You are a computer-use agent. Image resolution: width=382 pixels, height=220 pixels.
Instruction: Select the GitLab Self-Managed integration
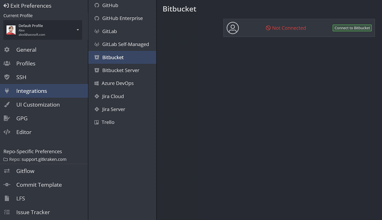coord(122,44)
